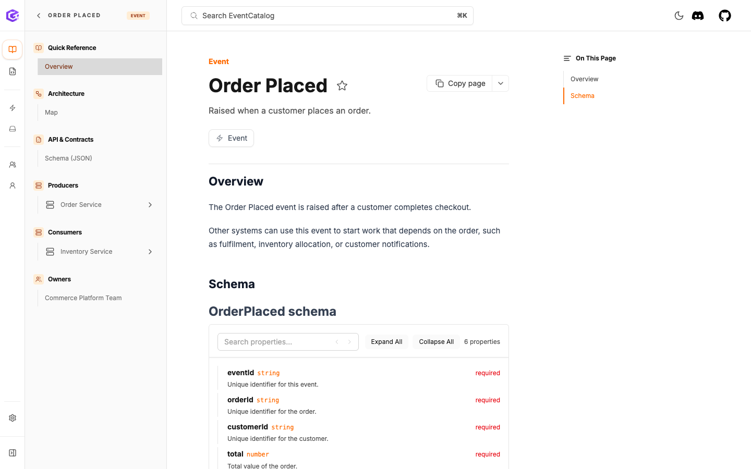
Task: Expand the Inventory Service chevron
Action: [150, 252]
